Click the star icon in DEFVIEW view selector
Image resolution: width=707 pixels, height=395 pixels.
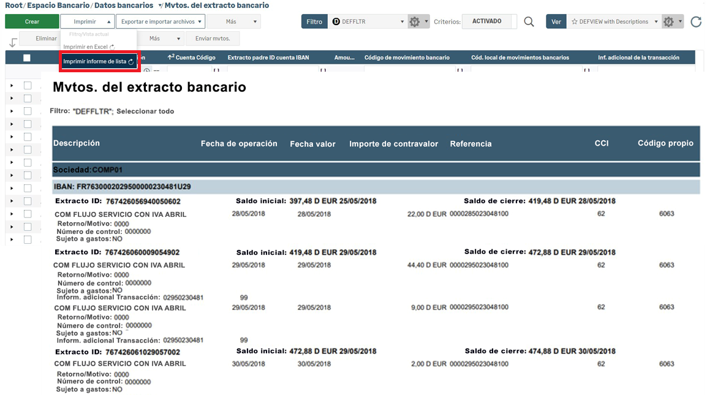(574, 22)
